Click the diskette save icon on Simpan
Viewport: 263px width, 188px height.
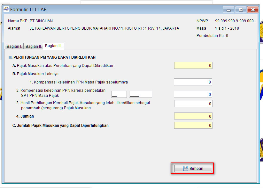185,168
